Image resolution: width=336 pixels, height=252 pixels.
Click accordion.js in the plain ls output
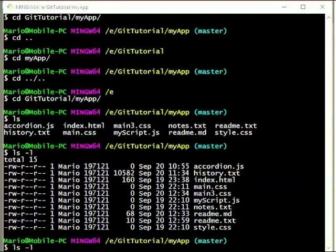29,126
